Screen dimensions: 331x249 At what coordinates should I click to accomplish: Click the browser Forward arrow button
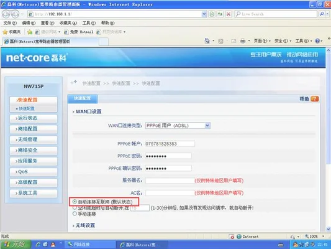[15, 14]
